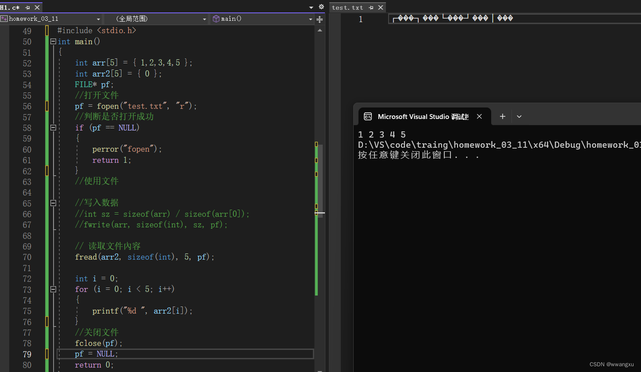Click the fclose(pf) statement

coord(99,343)
